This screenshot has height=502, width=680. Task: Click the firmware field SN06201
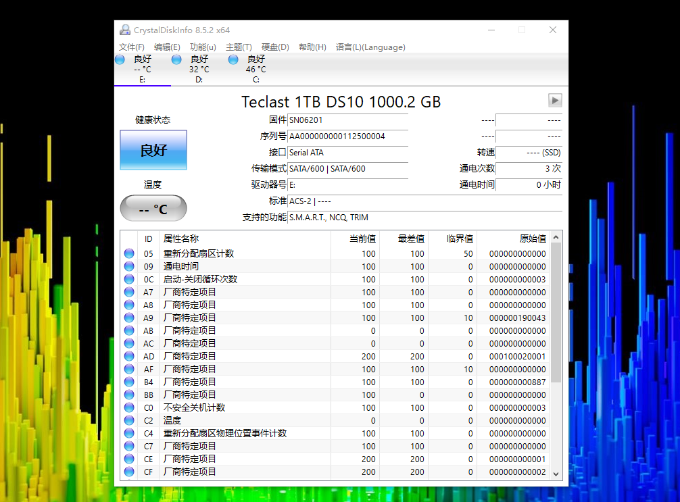pyautogui.click(x=348, y=120)
